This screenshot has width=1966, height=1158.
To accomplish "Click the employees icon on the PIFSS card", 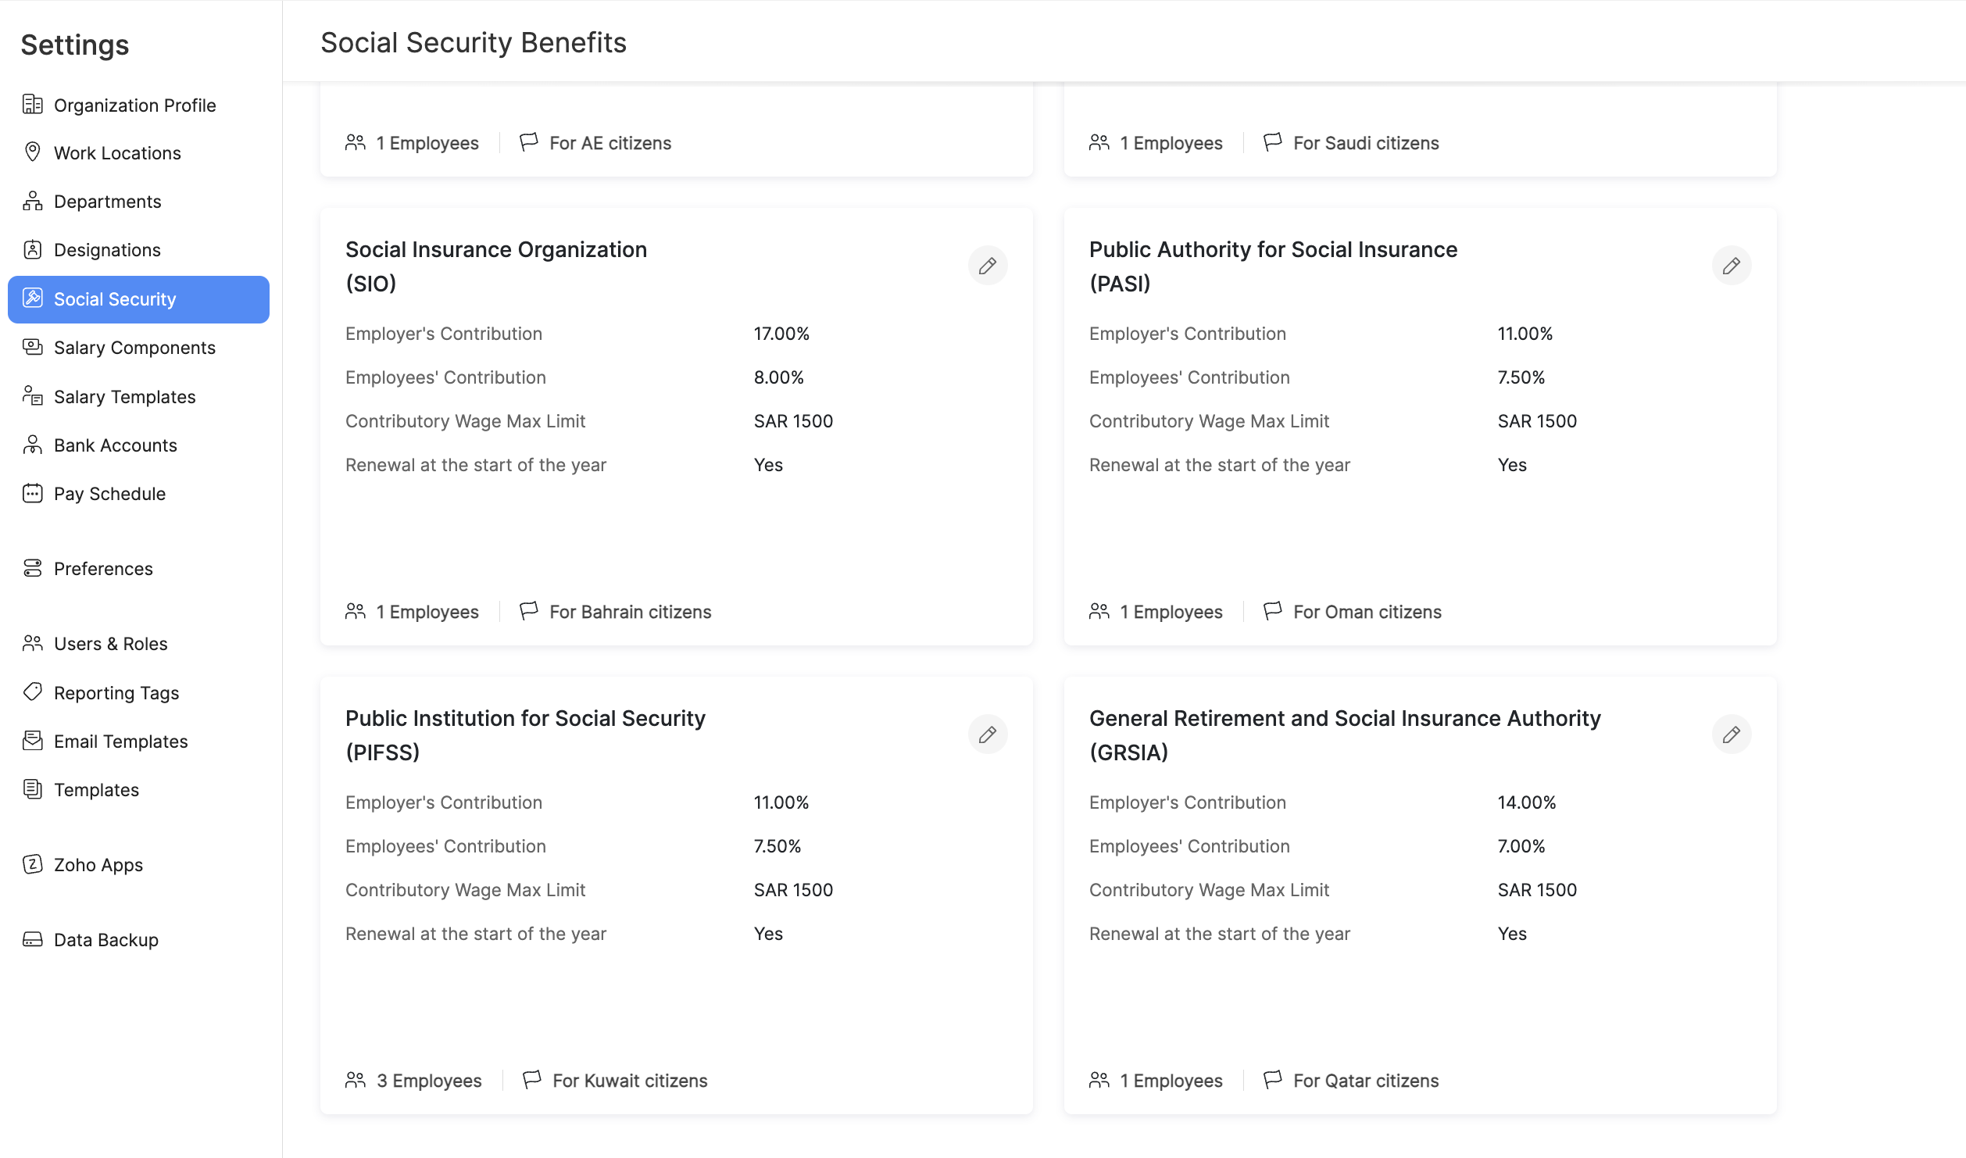I will pyautogui.click(x=356, y=1080).
